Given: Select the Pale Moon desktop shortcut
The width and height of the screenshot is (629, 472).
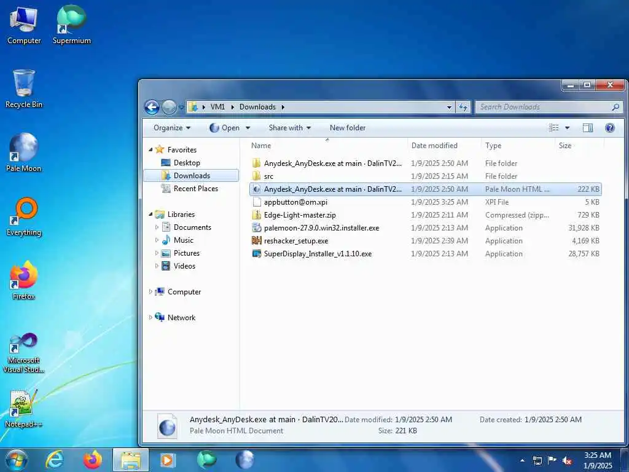Looking at the screenshot, I should [x=24, y=152].
